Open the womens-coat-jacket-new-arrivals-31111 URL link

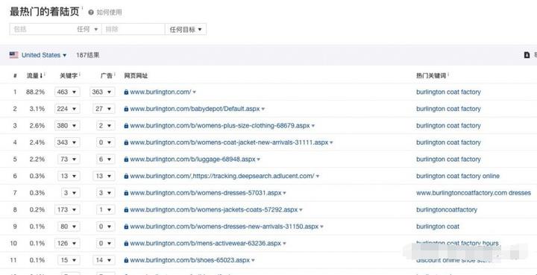click(x=229, y=142)
